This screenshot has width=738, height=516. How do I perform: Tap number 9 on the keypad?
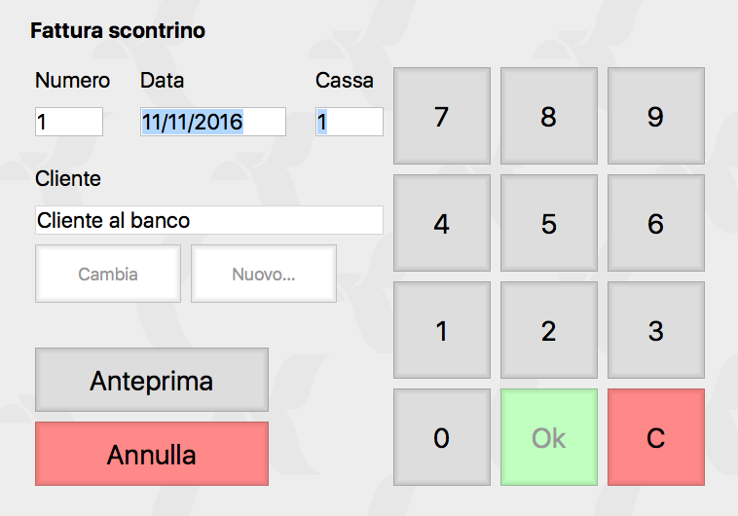[655, 116]
